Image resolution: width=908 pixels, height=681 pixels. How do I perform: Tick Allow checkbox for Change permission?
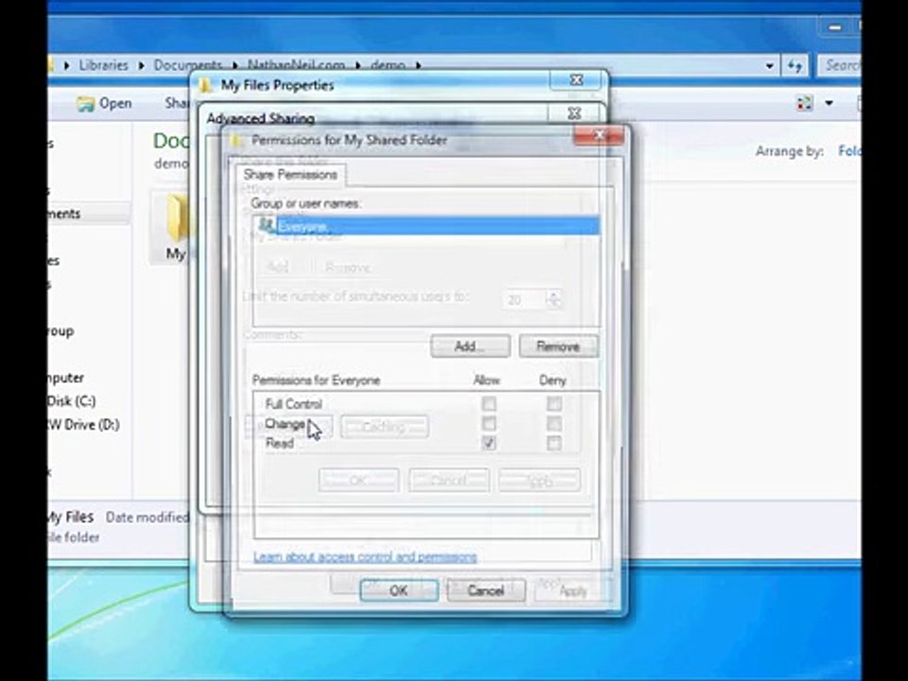pos(489,424)
